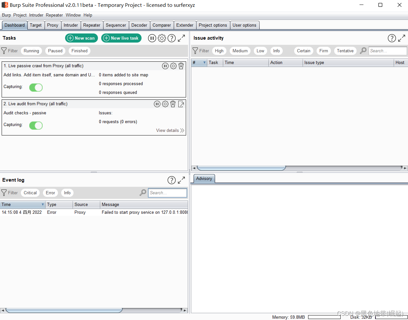Viewport: 408px width, 320px height.
Task: Toggle Firm confidence issue filter
Action: [x=324, y=51]
